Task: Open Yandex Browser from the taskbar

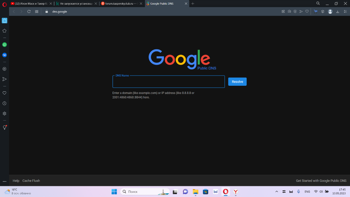Action: click(236, 191)
